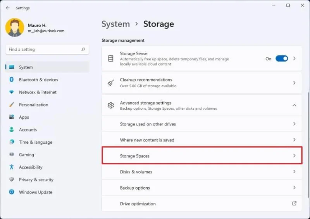Click the back arrow icon

(x=8, y=8)
